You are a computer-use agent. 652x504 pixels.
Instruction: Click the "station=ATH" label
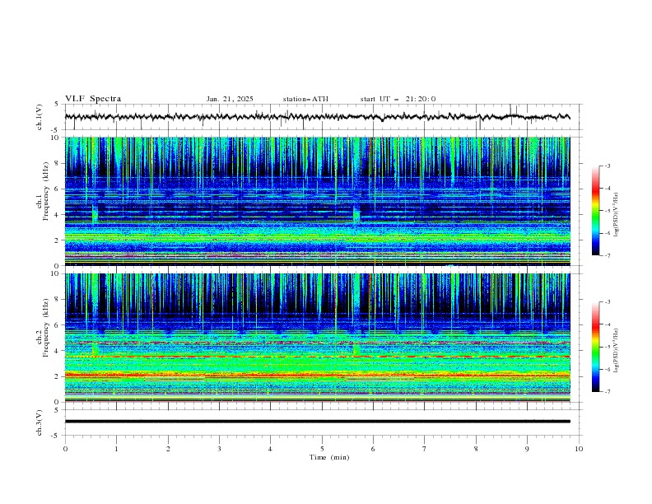305,99
